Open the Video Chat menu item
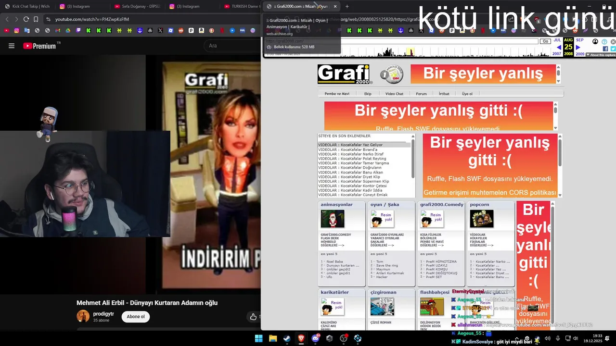Viewport: 616px width, 346px height. pyautogui.click(x=394, y=94)
